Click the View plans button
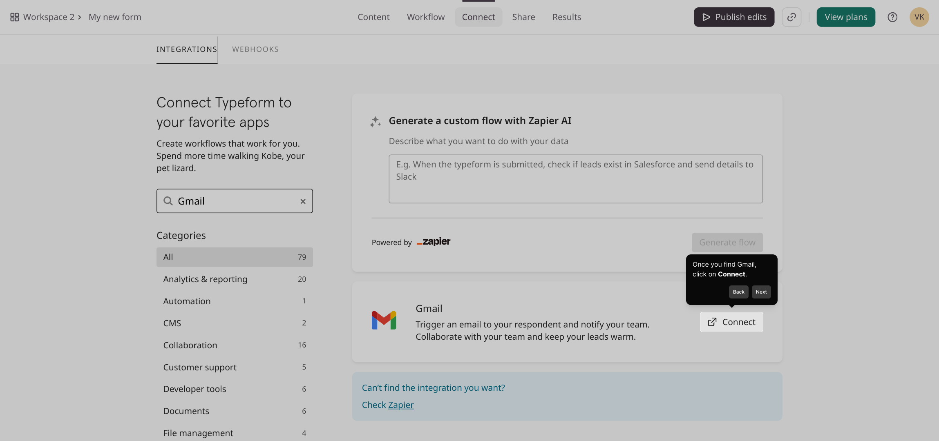Image resolution: width=939 pixels, height=441 pixels. coord(846,17)
